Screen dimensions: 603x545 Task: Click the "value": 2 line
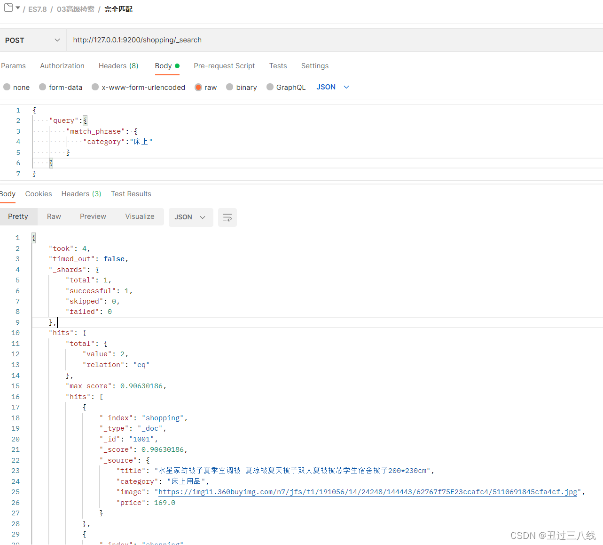pyautogui.click(x=105, y=354)
